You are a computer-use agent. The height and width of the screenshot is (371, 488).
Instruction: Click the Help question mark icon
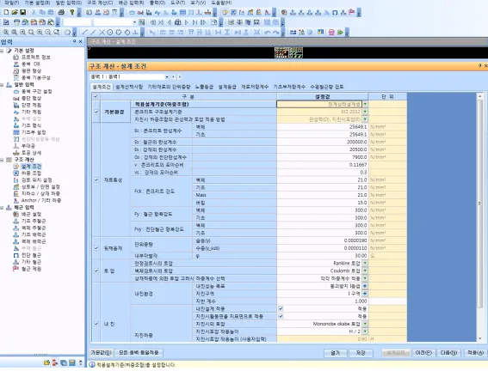tap(72, 12)
